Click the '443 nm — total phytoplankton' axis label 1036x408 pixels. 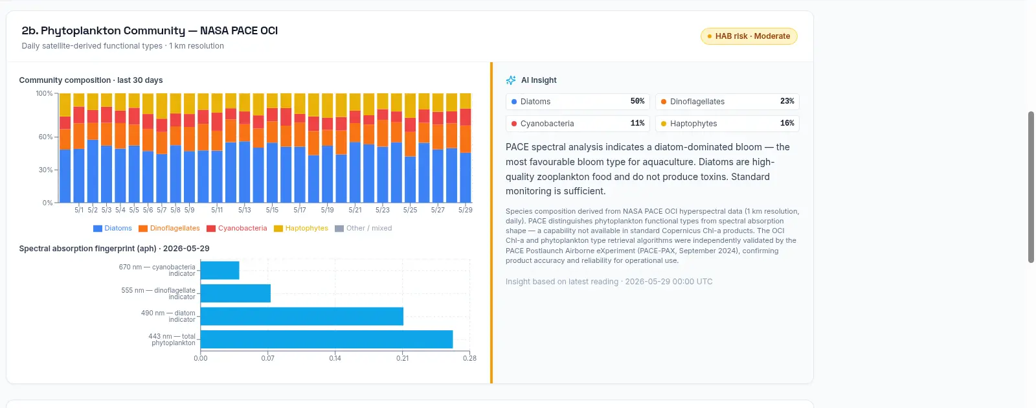point(172,339)
